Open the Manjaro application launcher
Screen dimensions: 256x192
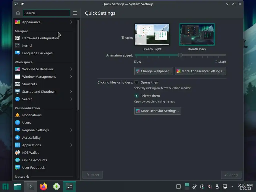pos(5,186)
